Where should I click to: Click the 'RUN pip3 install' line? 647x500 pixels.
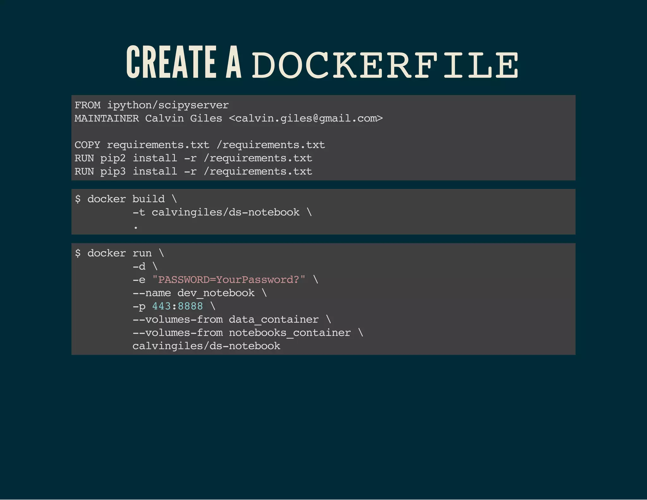pyautogui.click(x=193, y=171)
